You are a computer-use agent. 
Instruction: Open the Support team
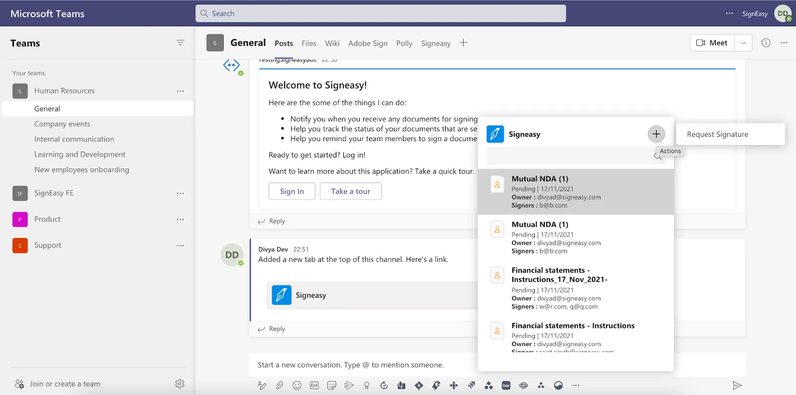48,245
